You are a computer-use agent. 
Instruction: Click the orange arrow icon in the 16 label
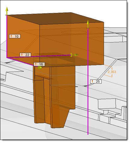(x=36, y=64)
